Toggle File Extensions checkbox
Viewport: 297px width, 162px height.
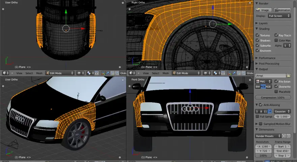click(x=276, y=81)
